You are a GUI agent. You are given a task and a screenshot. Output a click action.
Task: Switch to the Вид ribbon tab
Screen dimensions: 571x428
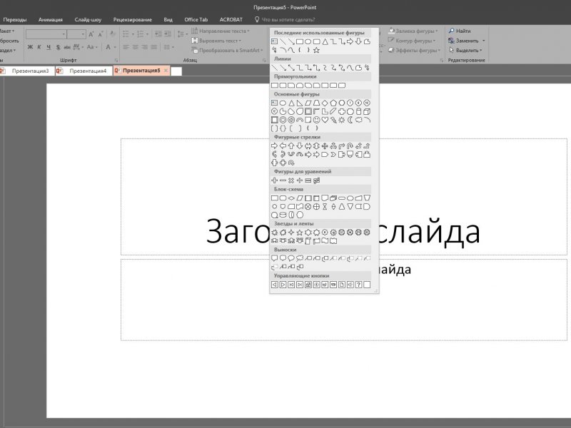click(x=168, y=20)
